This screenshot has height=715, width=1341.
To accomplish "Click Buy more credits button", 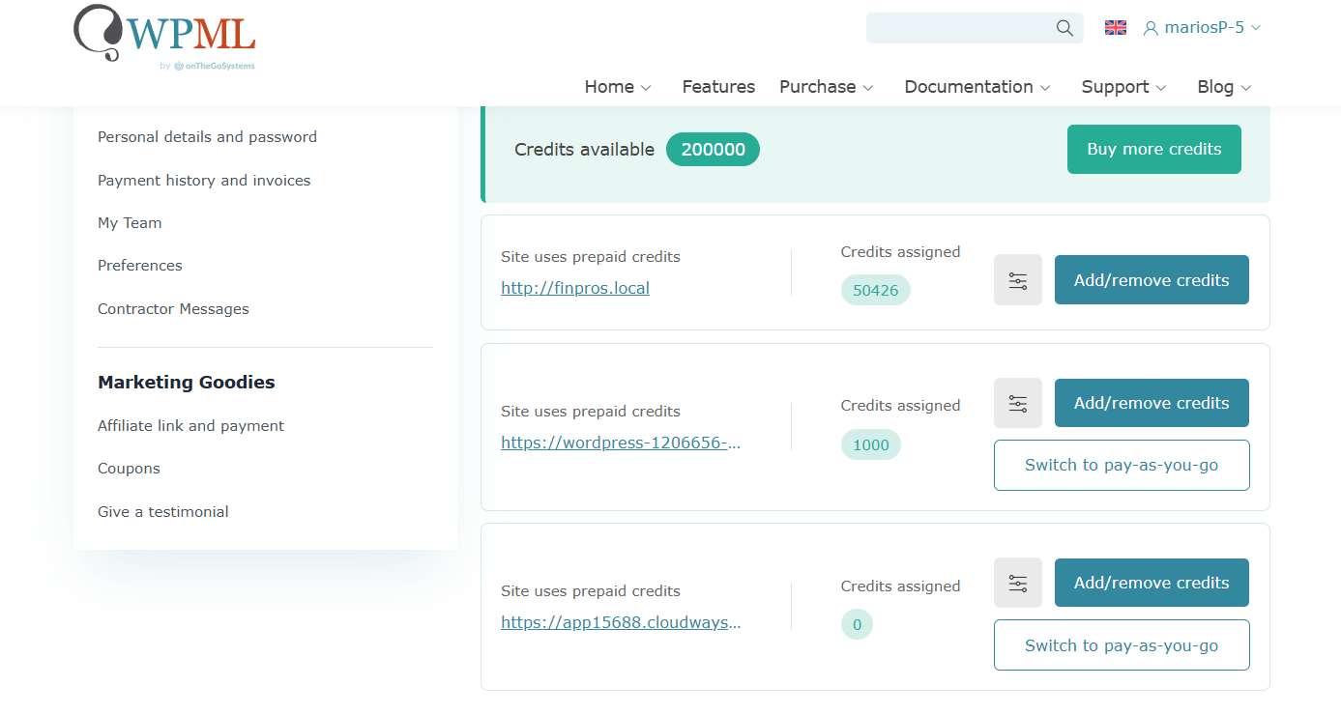I will [1154, 149].
